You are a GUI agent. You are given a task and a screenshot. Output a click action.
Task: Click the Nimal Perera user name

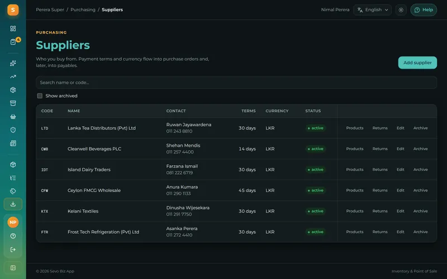coord(335,9)
